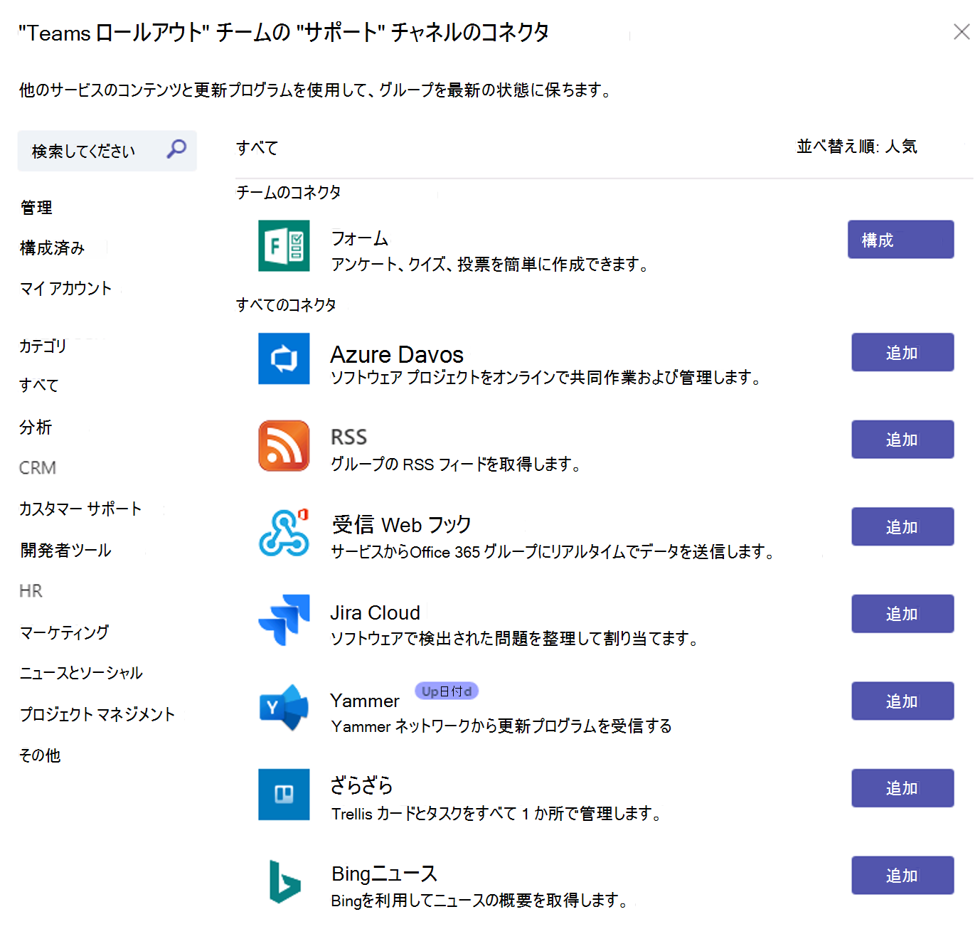Select マイ アカウント in the sidebar
Viewport: 980px width, 929px height.
pyautogui.click(x=66, y=288)
